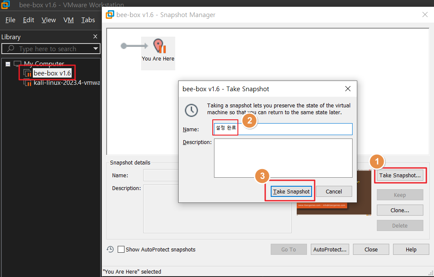Click the Description text area in dialog
The height and width of the screenshot is (277, 434).
pos(283,158)
